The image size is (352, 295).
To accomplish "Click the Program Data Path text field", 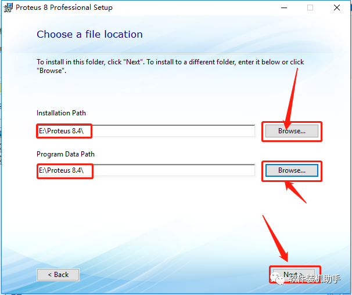I will tap(146, 170).
